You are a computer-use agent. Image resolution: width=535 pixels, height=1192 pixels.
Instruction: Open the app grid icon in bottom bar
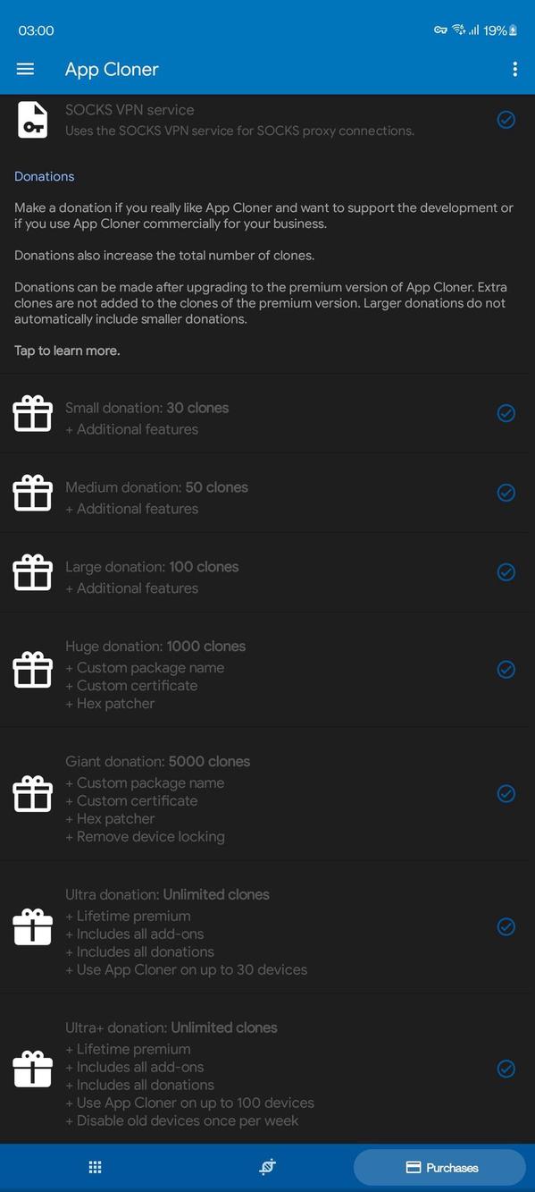click(94, 1167)
